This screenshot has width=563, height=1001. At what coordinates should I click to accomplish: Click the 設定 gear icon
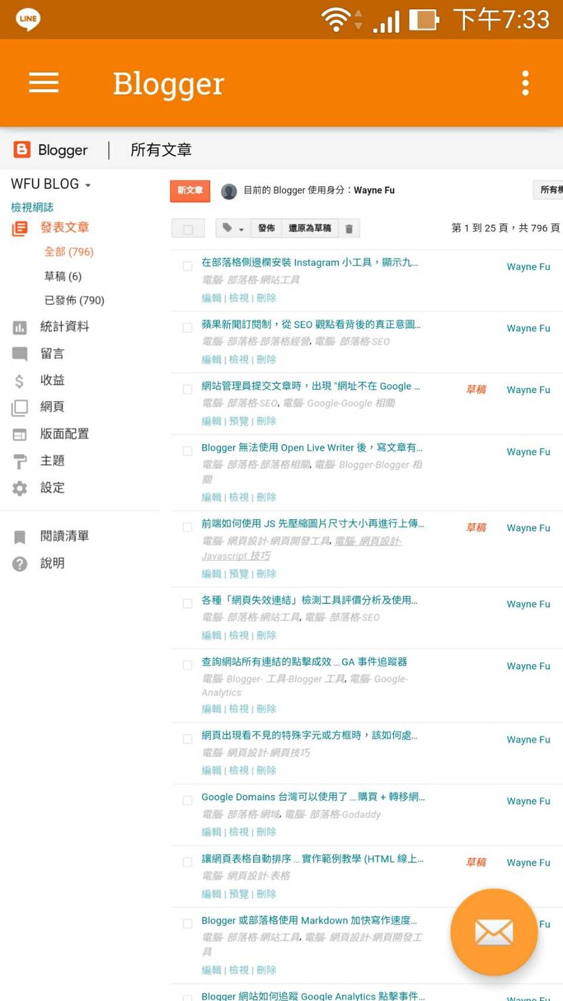click(x=20, y=488)
